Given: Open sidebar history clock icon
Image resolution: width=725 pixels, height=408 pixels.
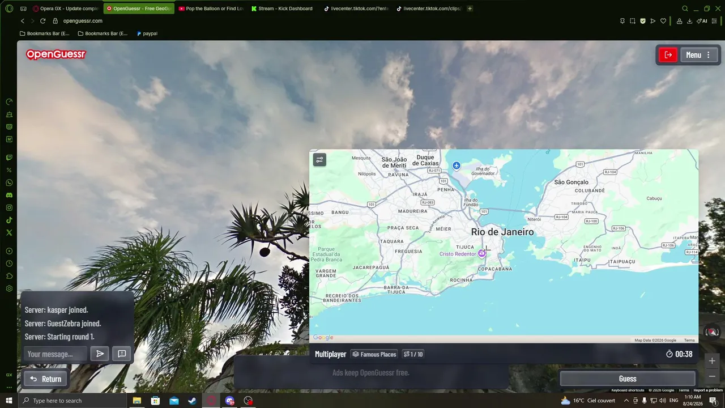Looking at the screenshot, I should coord(9,263).
